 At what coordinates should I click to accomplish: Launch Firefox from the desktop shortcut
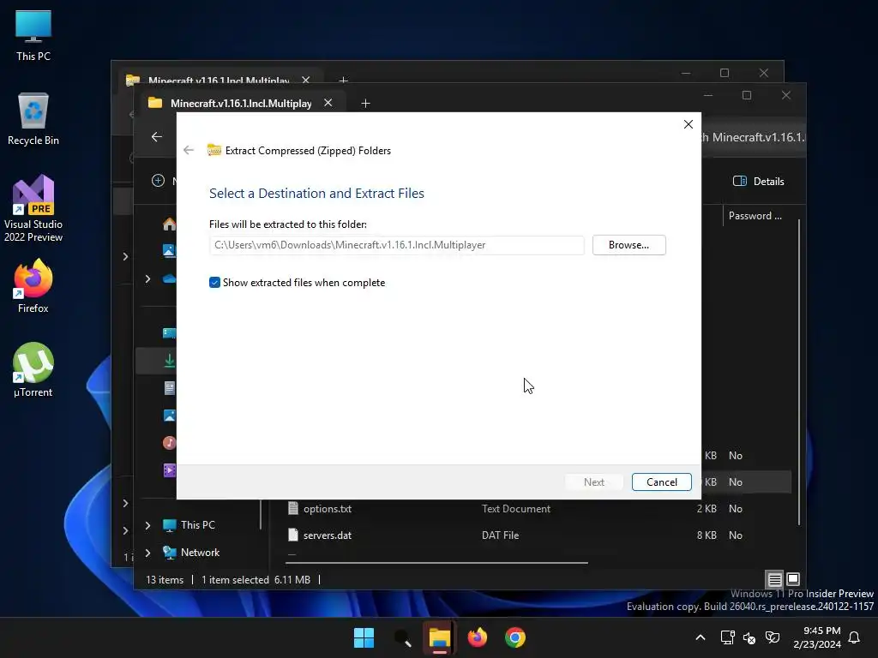[33, 286]
